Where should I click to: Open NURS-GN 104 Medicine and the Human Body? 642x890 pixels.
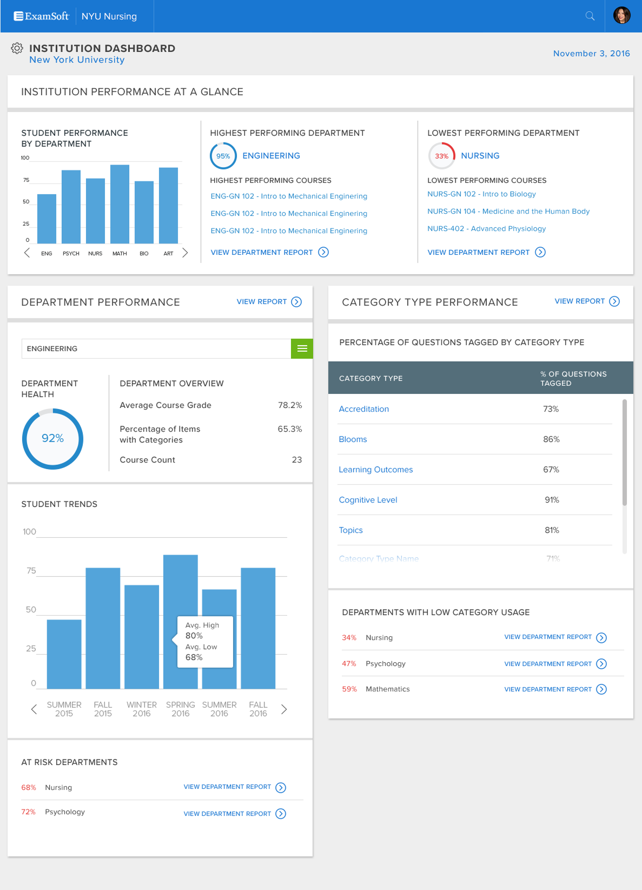[x=508, y=211]
